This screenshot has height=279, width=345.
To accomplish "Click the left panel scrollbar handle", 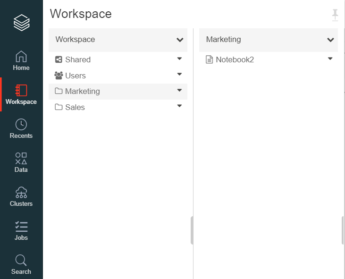I will coord(192,230).
